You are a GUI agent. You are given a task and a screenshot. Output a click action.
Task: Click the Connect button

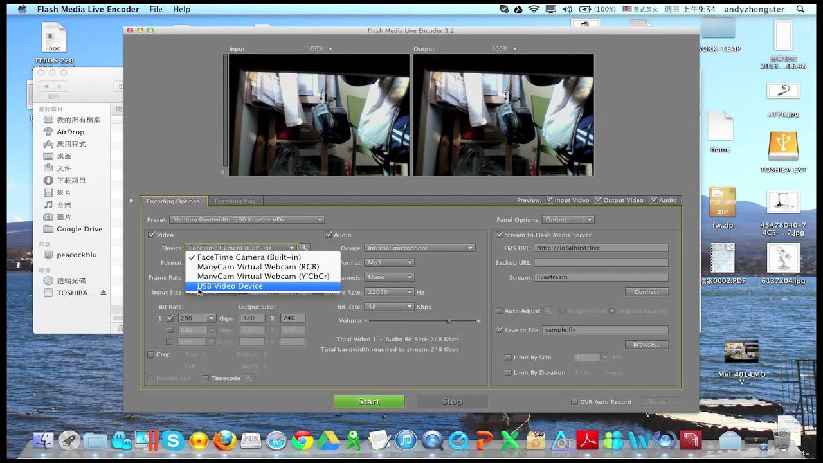[647, 292]
